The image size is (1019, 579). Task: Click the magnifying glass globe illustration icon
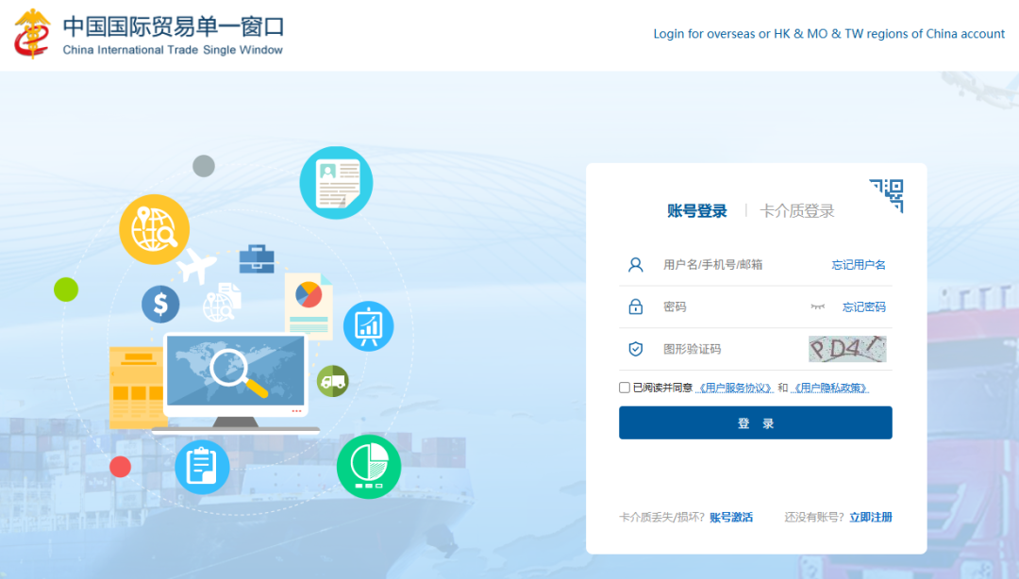point(154,228)
